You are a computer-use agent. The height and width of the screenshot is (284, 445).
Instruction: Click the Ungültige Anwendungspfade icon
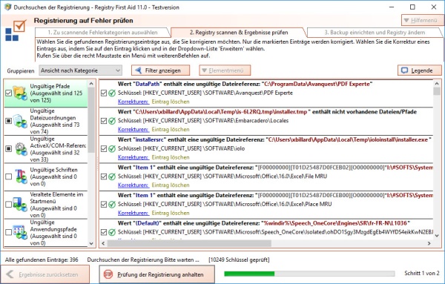tap(20, 232)
